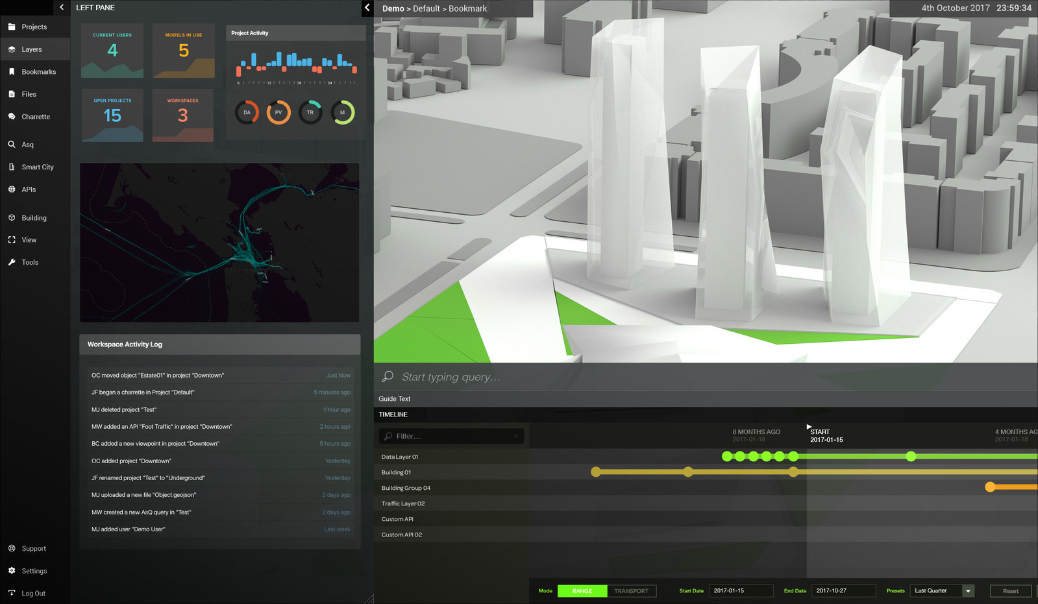Switch timeline mode to RANGE
The width and height of the screenshot is (1038, 604).
click(582, 591)
